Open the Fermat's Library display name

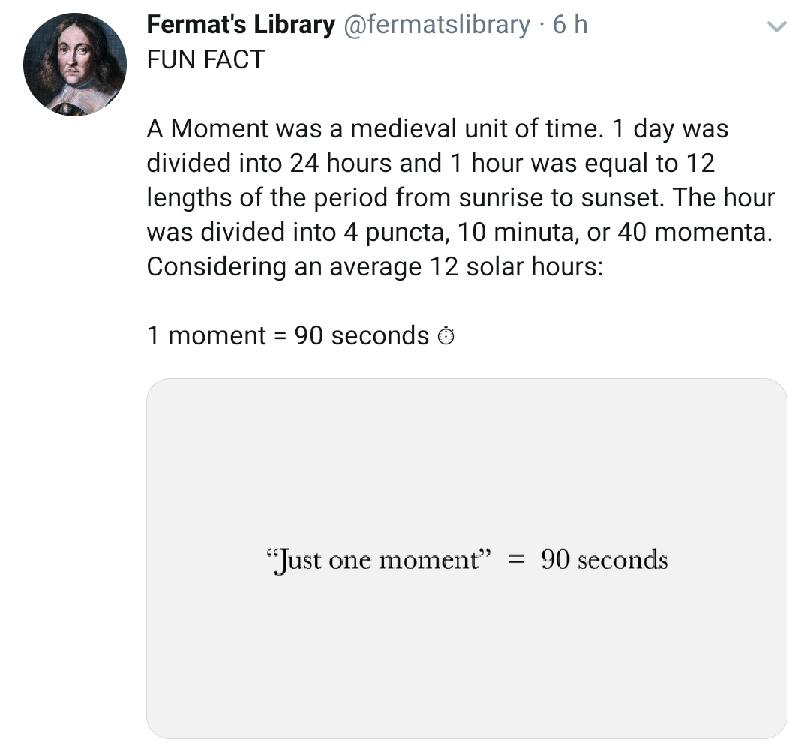(241, 25)
